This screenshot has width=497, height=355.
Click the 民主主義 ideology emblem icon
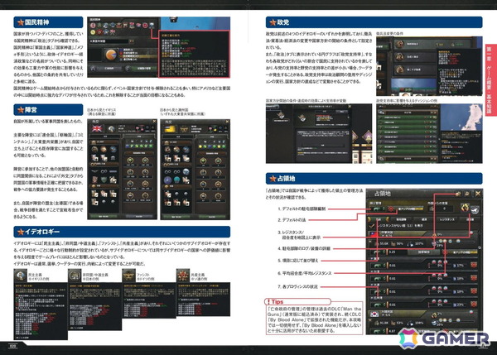tap(20, 276)
